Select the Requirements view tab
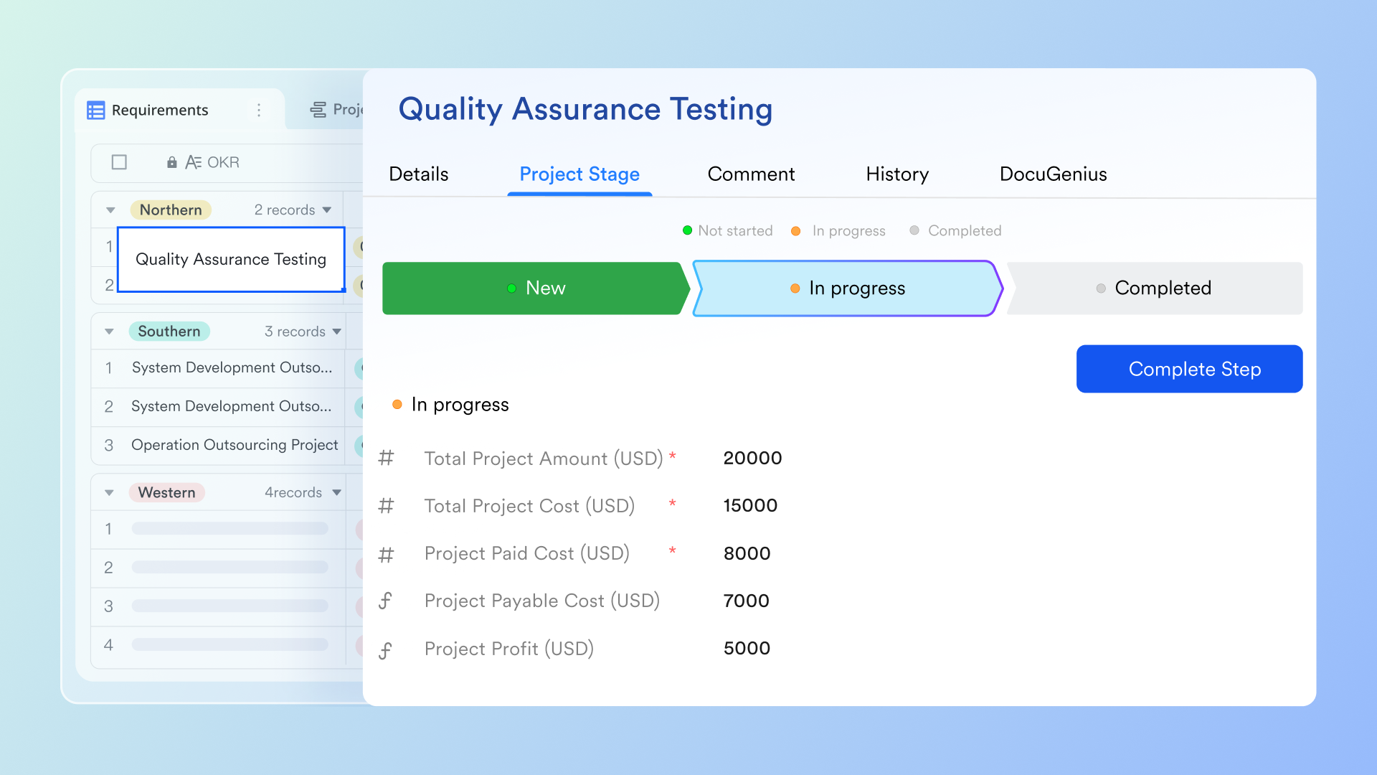1377x775 pixels. tap(179, 110)
